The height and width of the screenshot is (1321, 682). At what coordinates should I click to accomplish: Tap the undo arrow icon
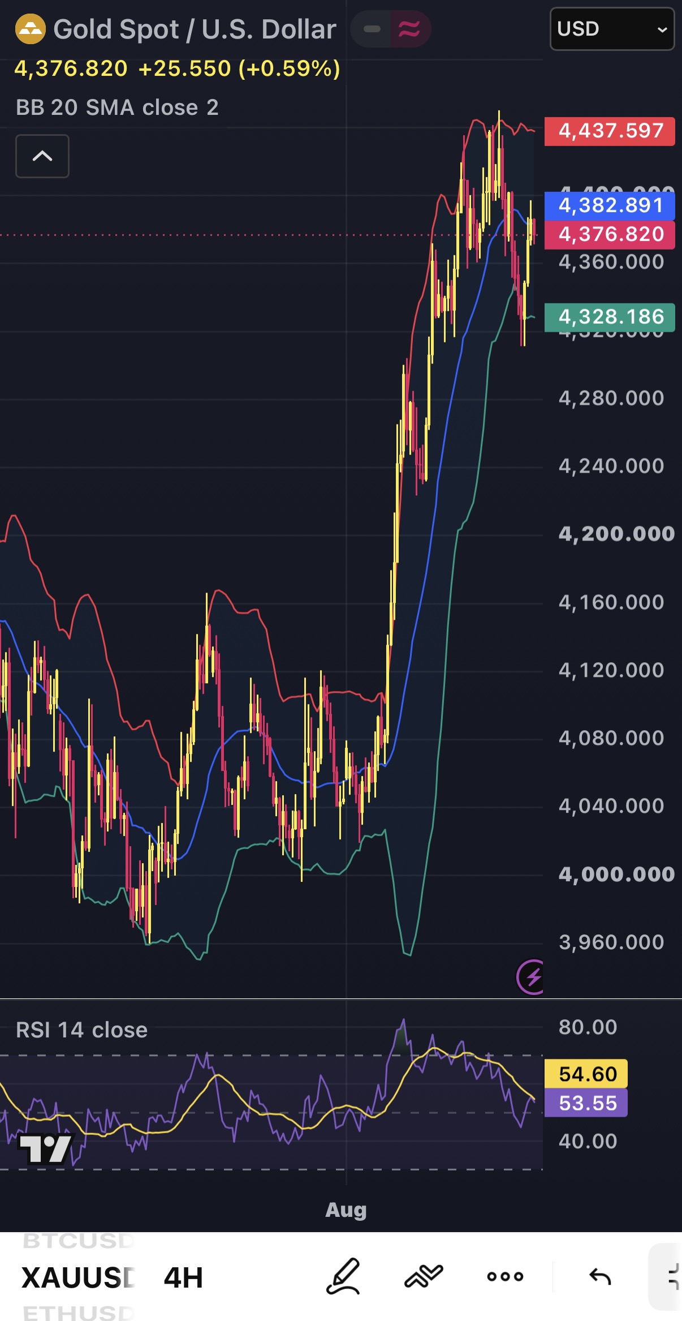(x=600, y=1276)
